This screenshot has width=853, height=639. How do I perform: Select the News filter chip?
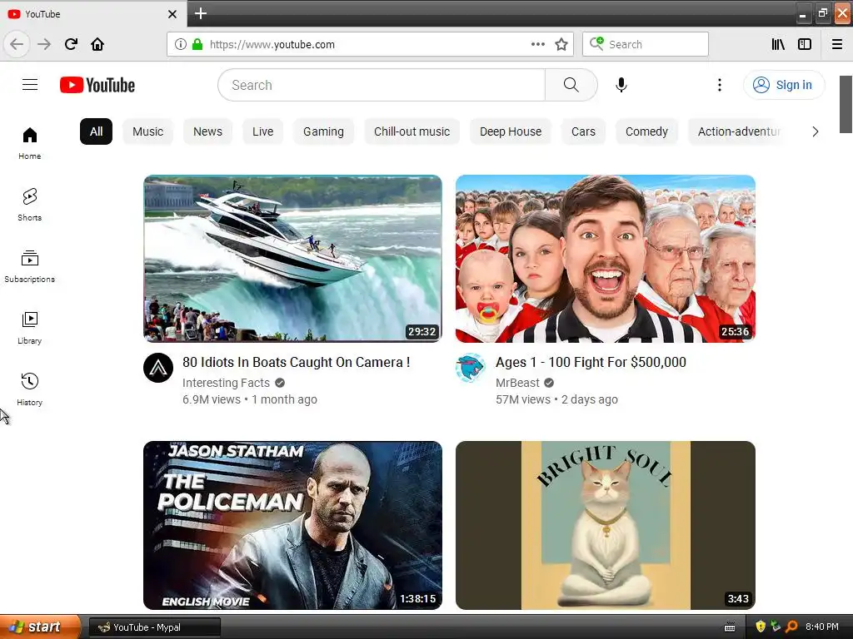(207, 131)
